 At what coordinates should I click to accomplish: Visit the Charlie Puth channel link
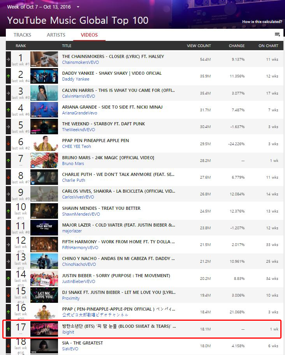74,180
